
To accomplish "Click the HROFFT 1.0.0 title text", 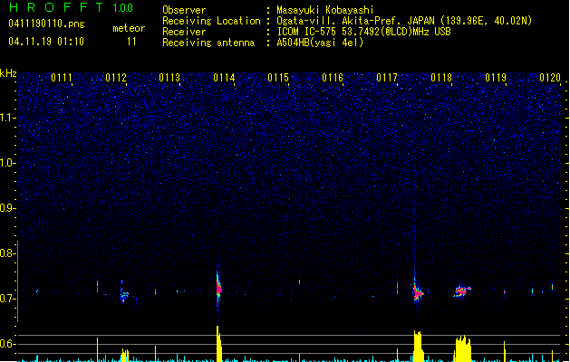I will coord(72,7).
